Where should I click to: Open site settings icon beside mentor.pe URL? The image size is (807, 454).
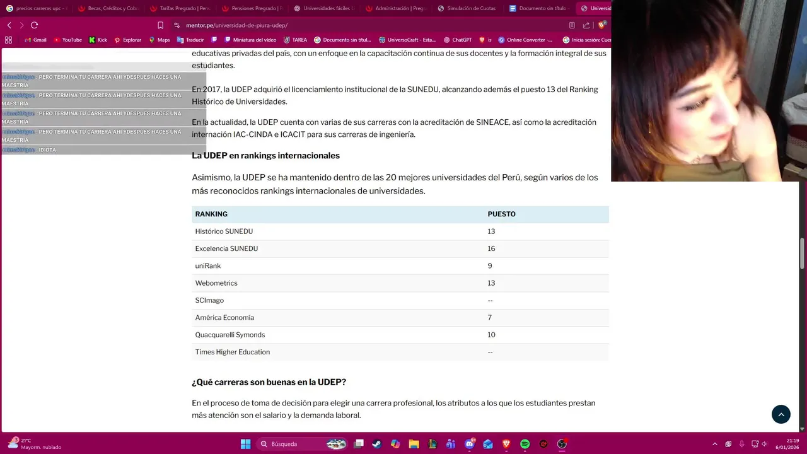point(177,25)
